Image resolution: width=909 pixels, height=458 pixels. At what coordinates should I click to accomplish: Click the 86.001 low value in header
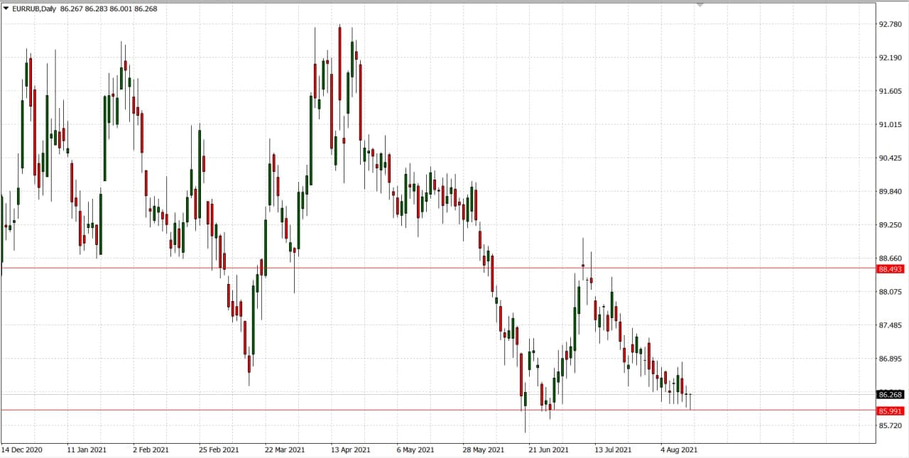coord(121,9)
